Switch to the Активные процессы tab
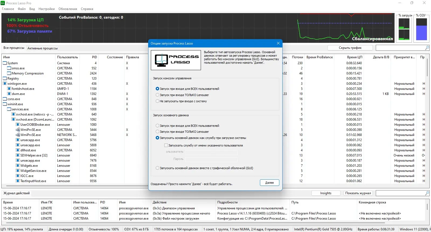 [x=43, y=48]
